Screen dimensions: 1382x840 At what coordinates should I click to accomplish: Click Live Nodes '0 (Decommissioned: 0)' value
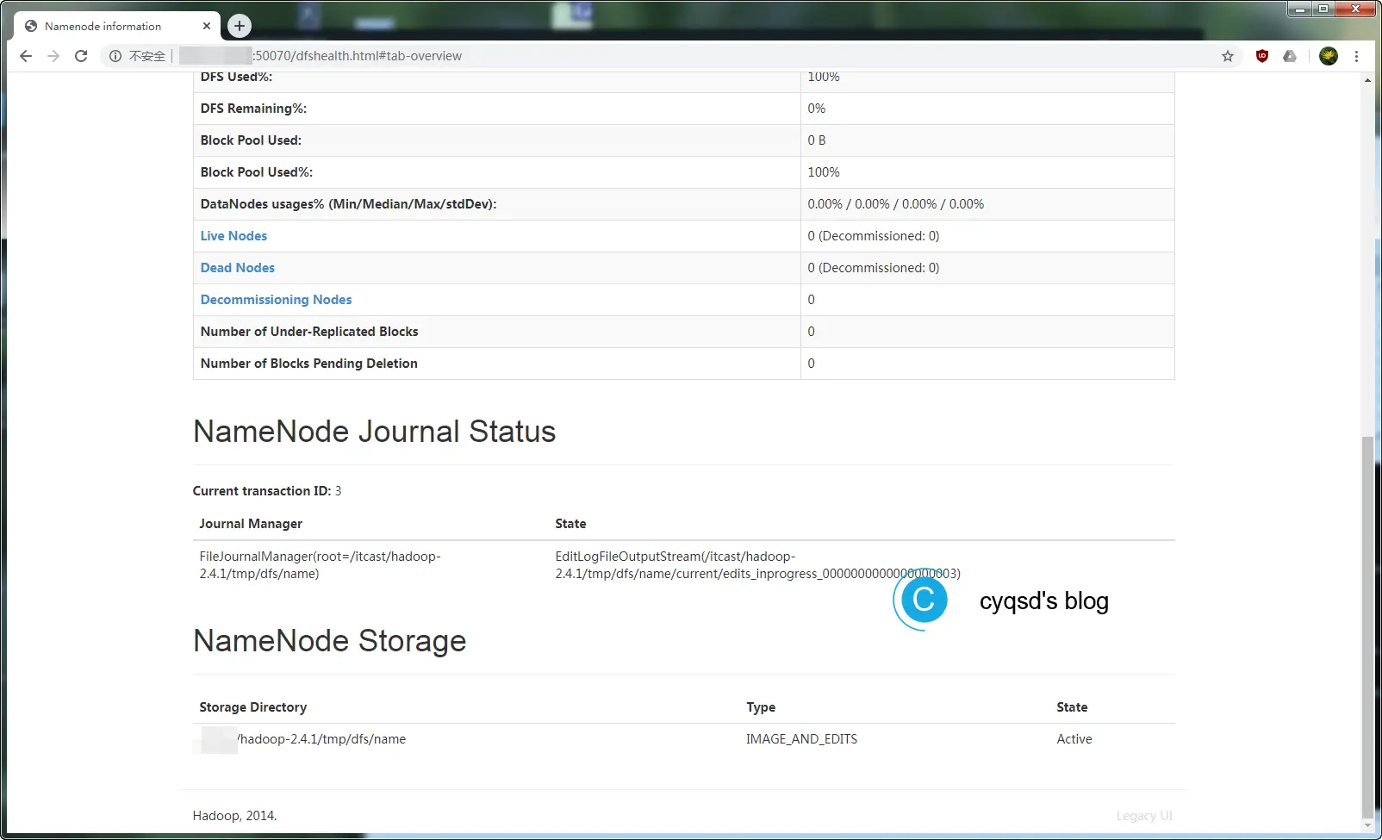(874, 236)
